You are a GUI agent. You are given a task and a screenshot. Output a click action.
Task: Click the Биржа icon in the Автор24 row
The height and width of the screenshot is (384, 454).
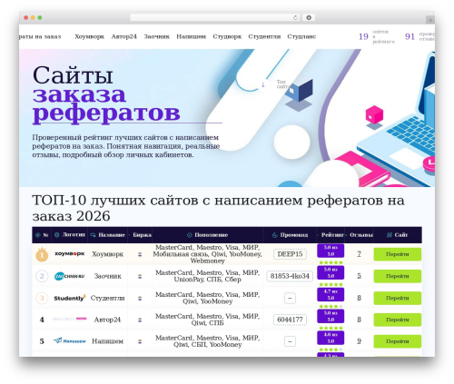point(140,320)
